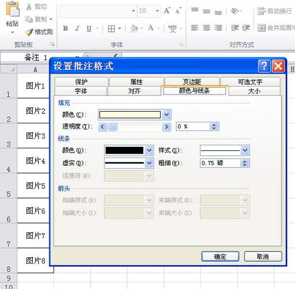Click top vertical align icon
295x289 pixels.
pyautogui.click(x=195, y=10)
